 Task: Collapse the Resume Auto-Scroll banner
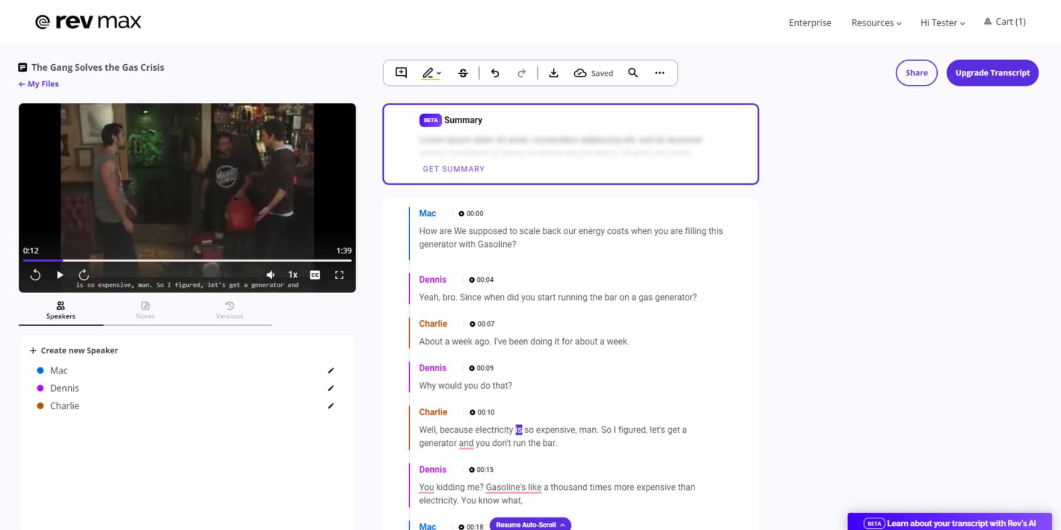tap(563, 524)
